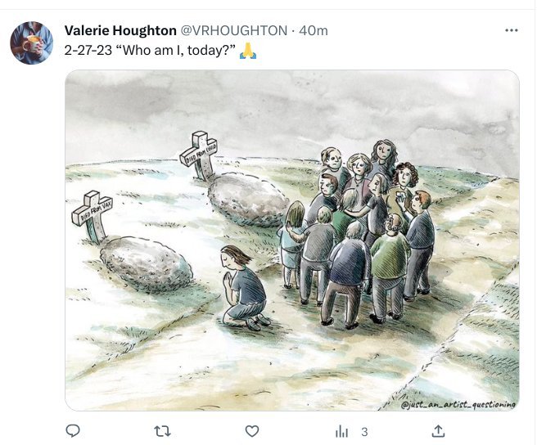Click the view count number 3
Screen dimensions: 546x445
(365, 431)
